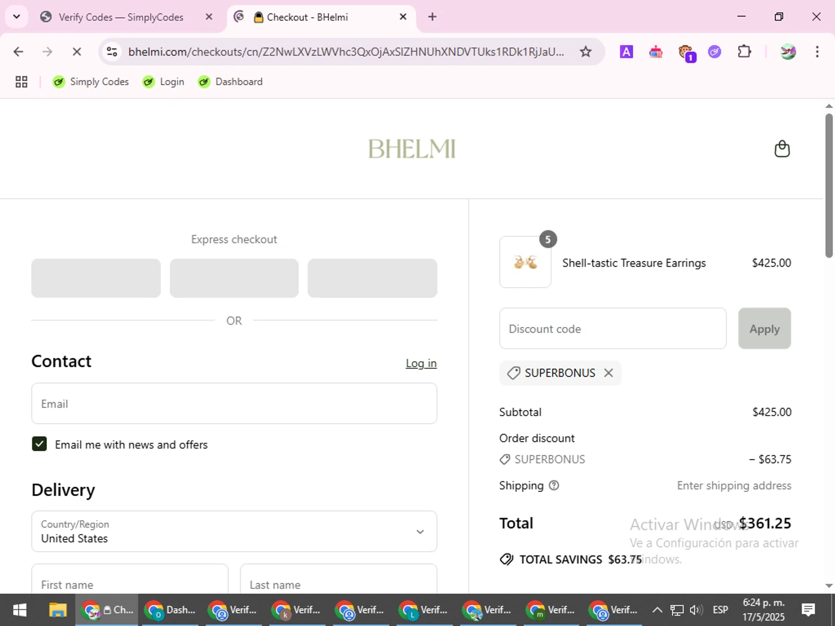Click the scrollbar down arrow

(829, 585)
